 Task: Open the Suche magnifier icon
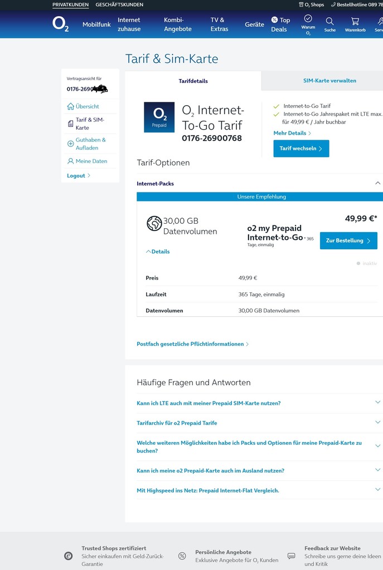click(x=329, y=21)
